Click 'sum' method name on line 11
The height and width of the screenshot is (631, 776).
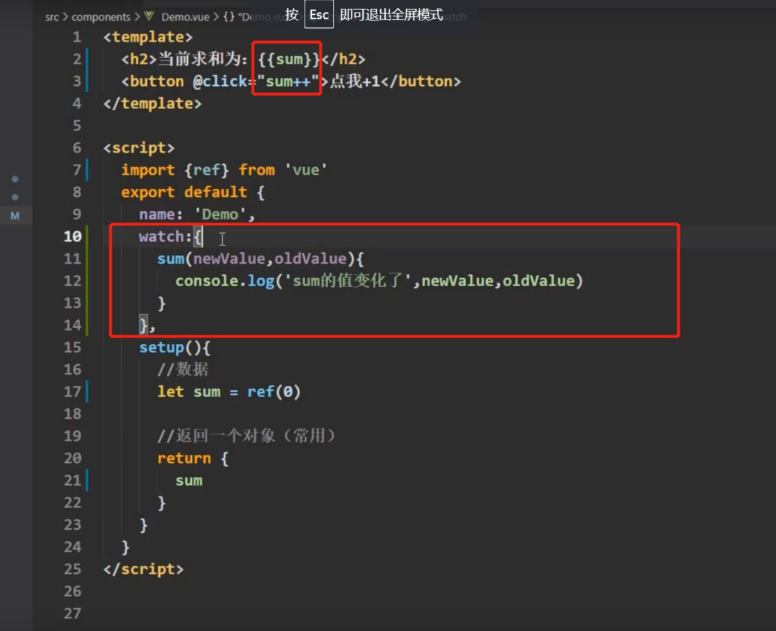[x=171, y=259]
